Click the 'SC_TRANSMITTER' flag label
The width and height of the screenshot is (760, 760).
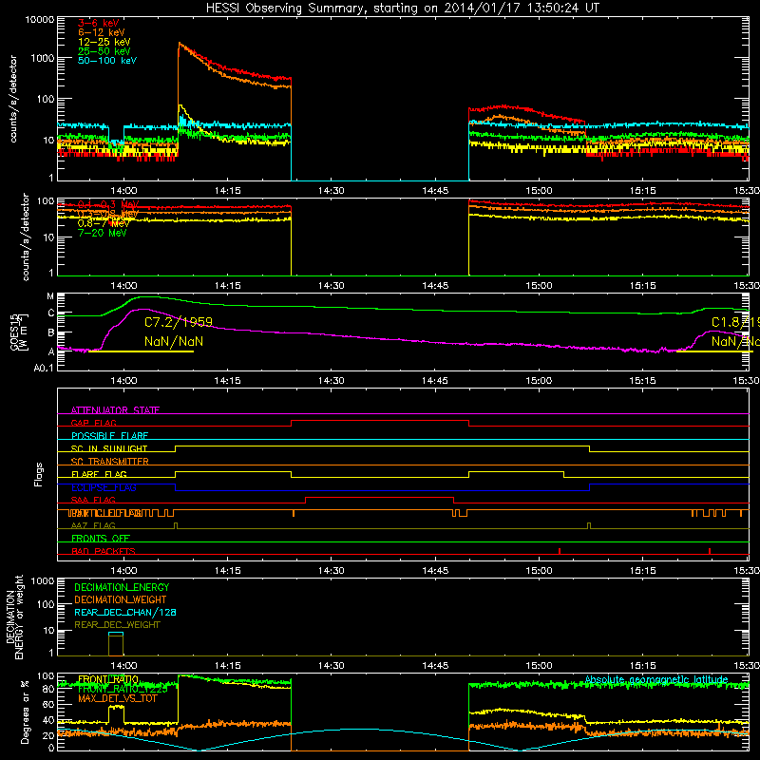tap(110, 462)
